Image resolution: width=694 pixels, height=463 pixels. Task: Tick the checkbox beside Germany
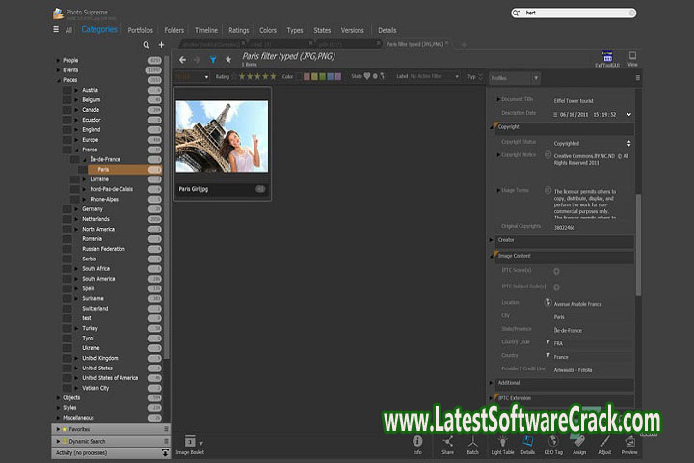click(x=67, y=208)
